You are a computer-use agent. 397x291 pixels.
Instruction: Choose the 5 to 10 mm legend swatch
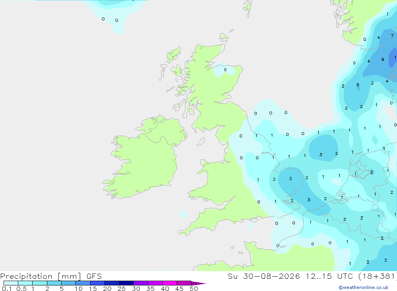(x=68, y=283)
